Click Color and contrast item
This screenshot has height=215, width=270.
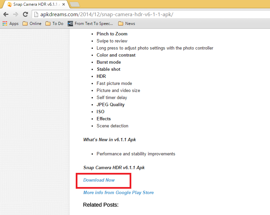[x=116, y=55]
